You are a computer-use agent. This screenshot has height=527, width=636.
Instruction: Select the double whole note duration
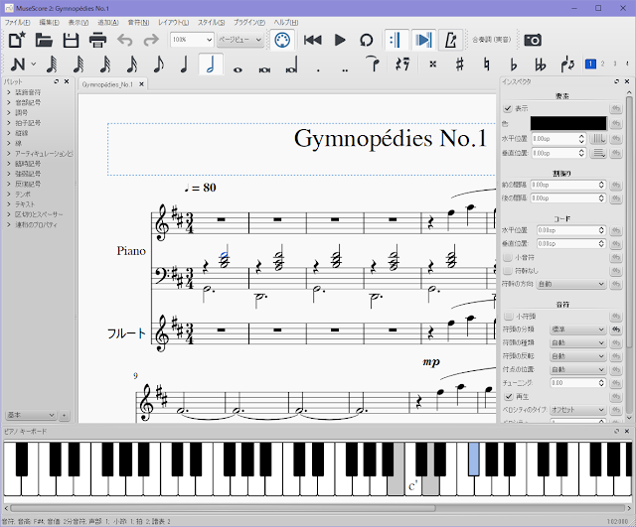click(264, 69)
